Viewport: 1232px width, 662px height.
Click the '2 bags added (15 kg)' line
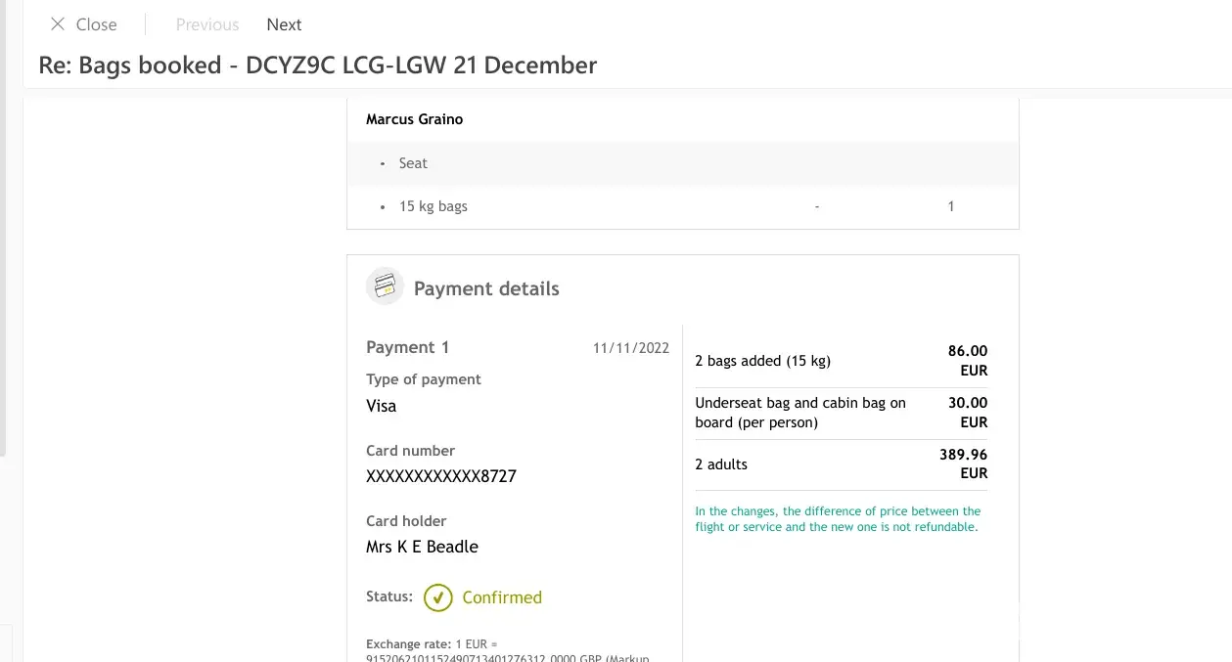click(x=762, y=361)
